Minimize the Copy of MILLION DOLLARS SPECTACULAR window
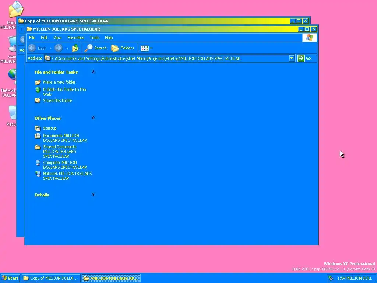 click(293, 21)
